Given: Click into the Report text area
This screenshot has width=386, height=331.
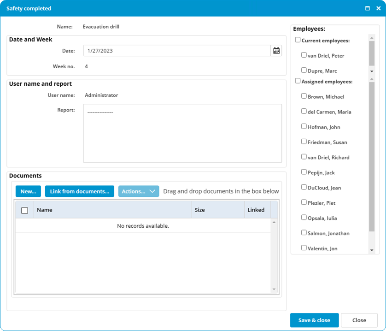Looking at the screenshot, I should 182,133.
